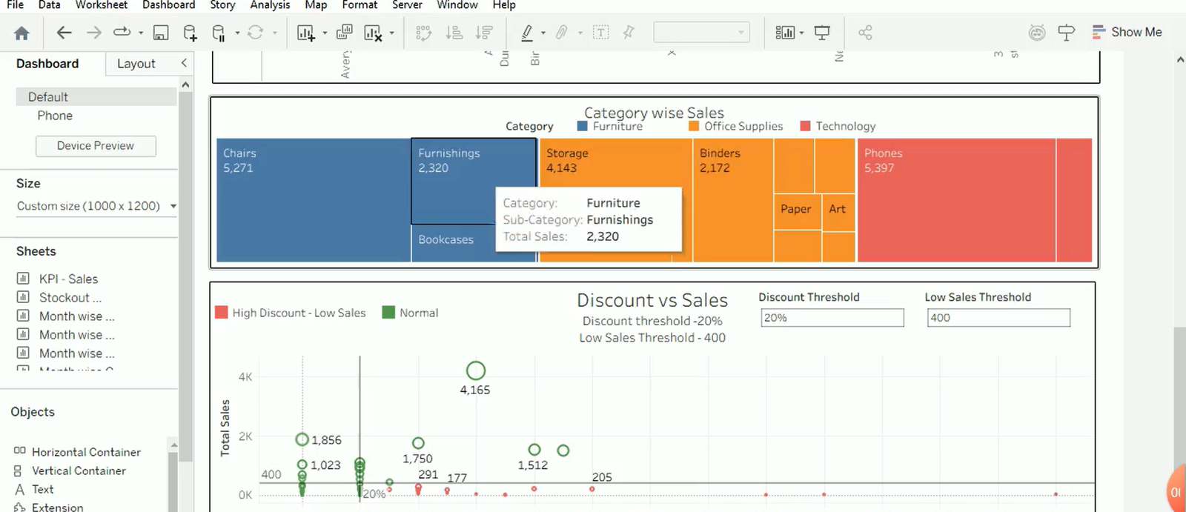Switch to the Layout tab
The image size is (1186, 512).
pos(136,64)
